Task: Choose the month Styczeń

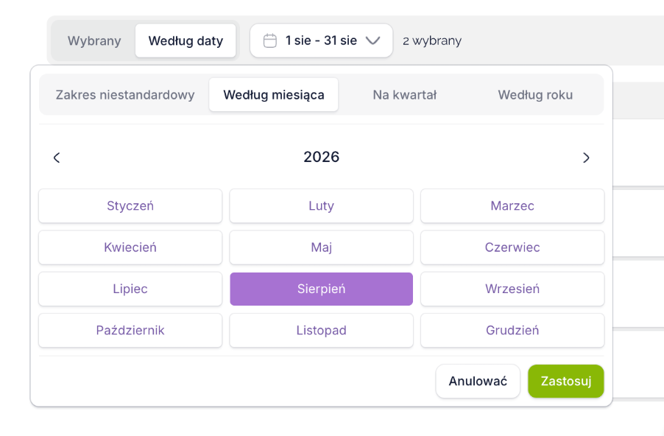Action: [x=130, y=206]
